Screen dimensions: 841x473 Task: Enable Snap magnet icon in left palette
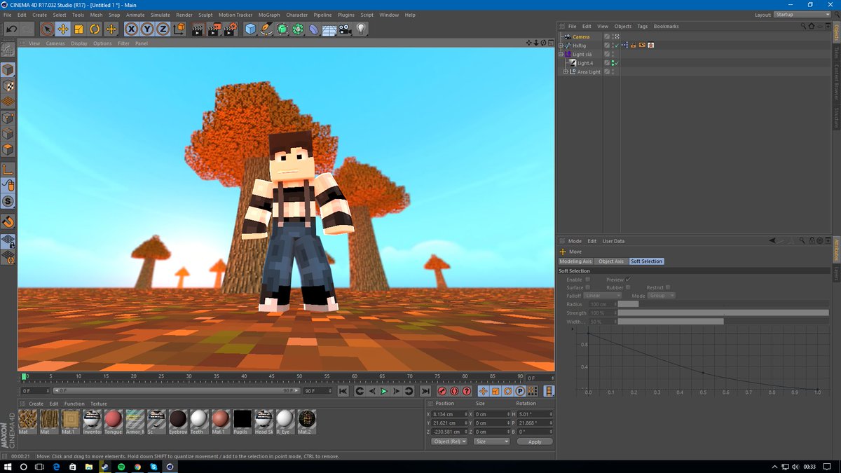click(x=8, y=221)
